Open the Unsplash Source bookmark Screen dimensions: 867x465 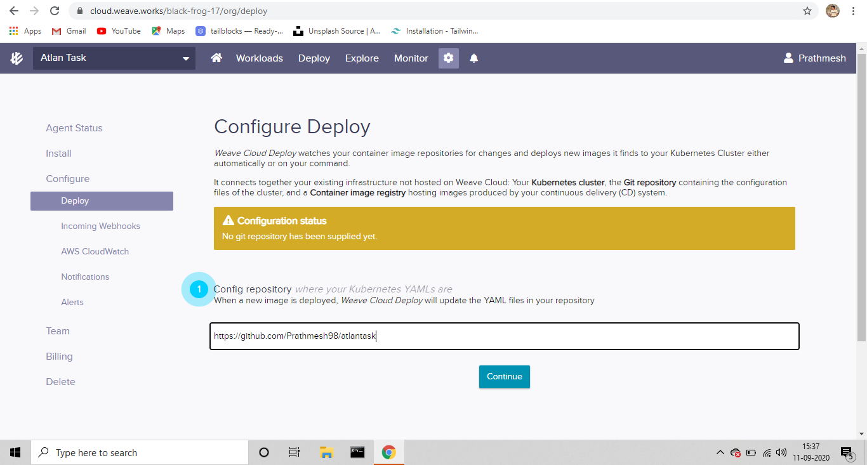point(337,30)
